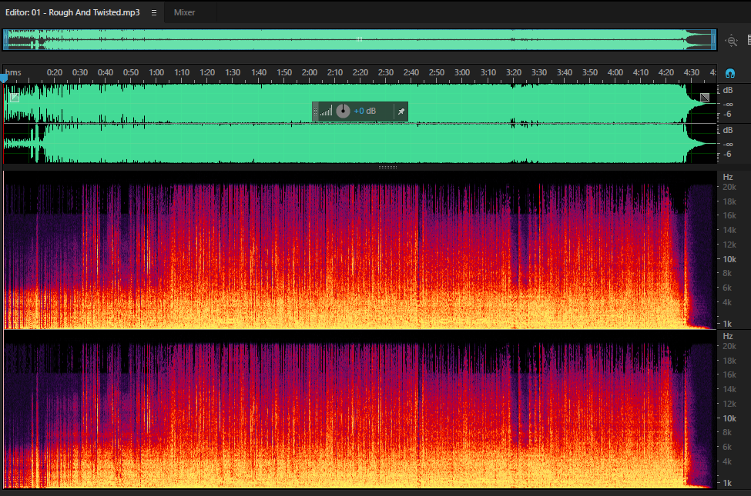Click the blue playhead marker at start

pyautogui.click(x=4, y=78)
